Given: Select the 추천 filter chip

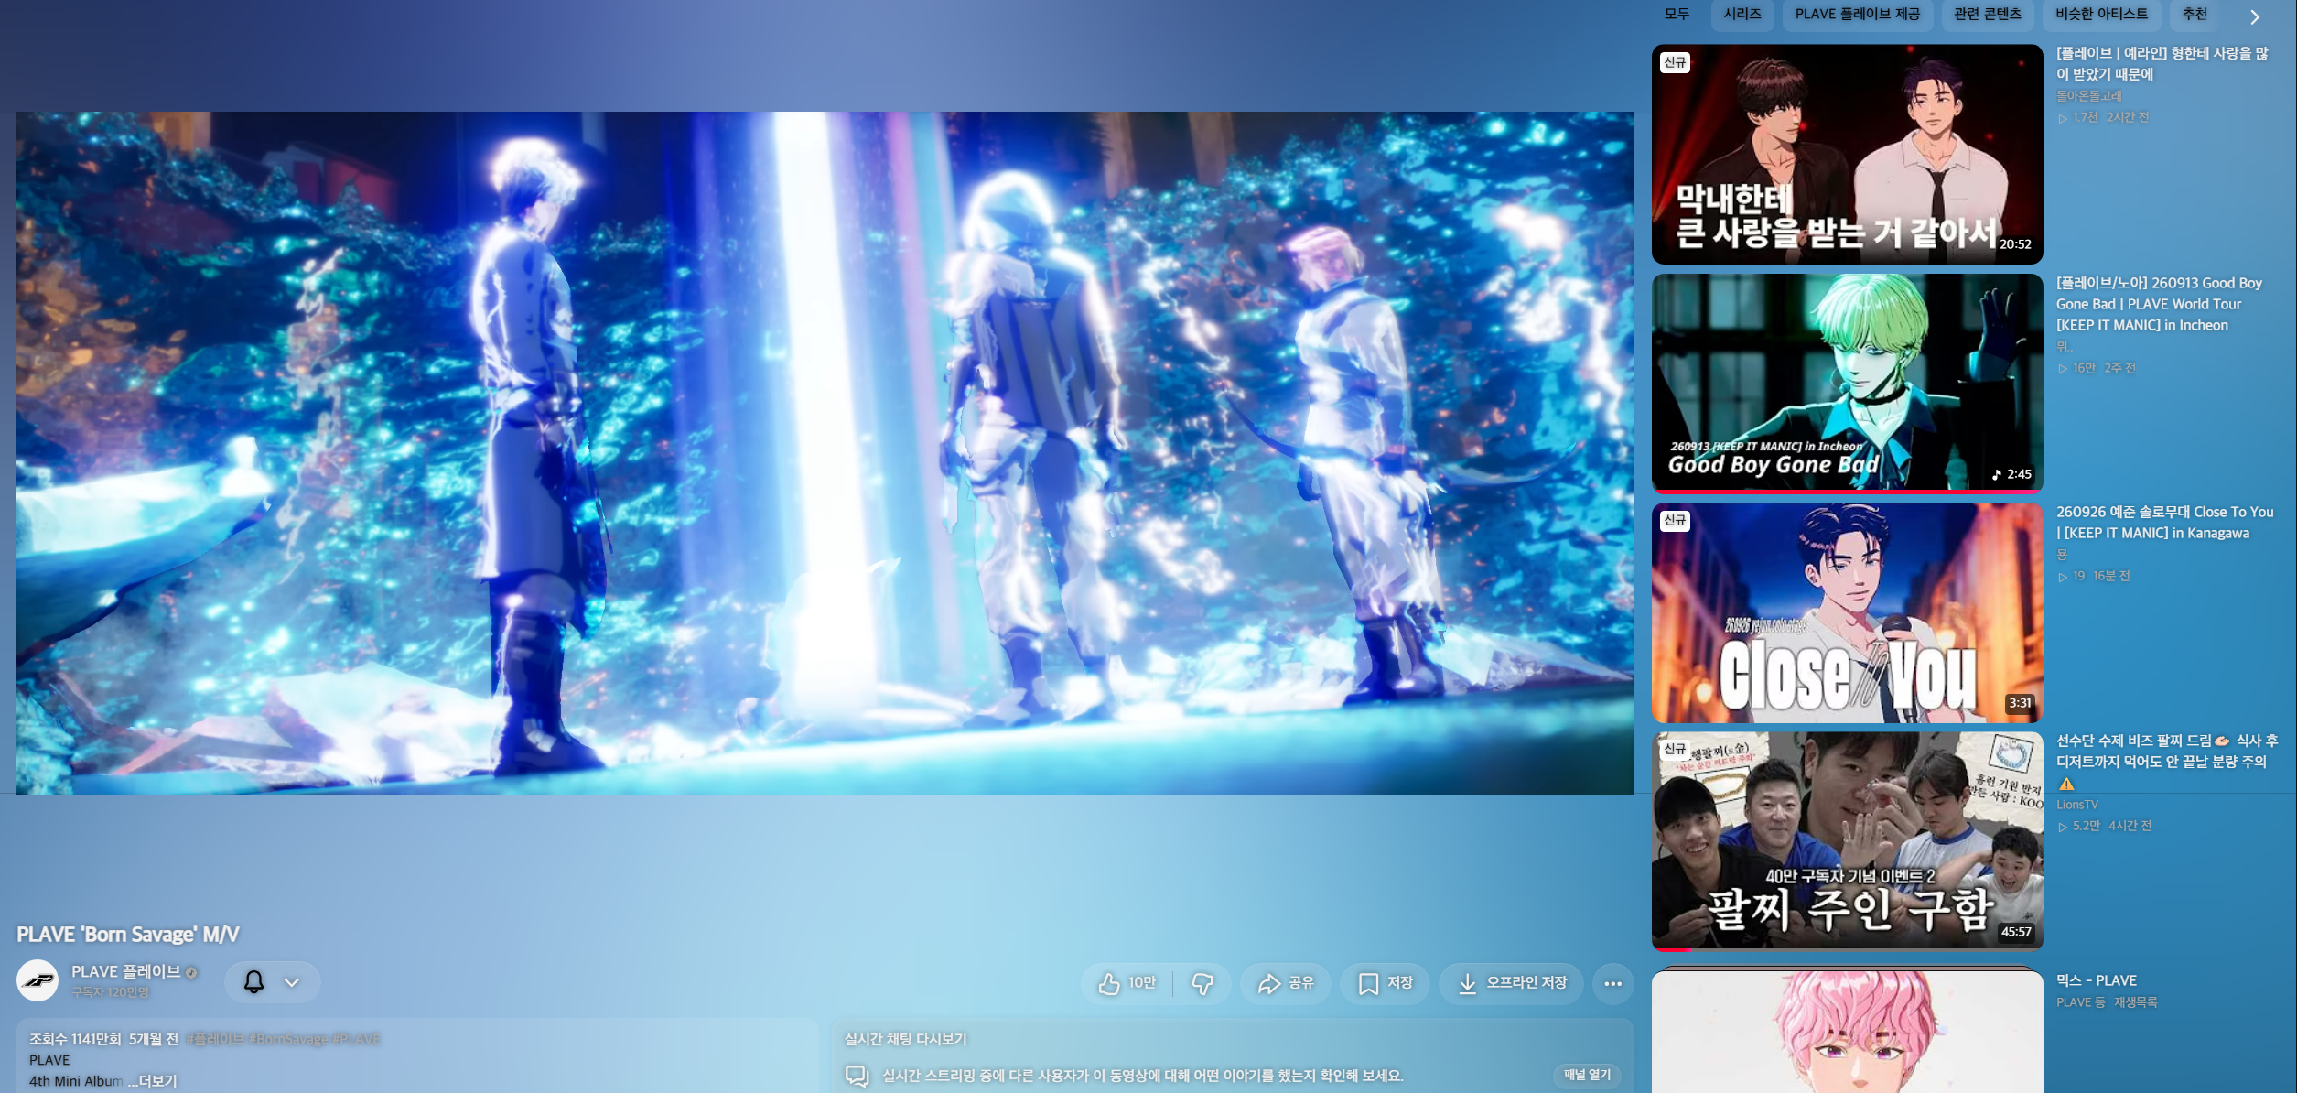Looking at the screenshot, I should (2195, 14).
